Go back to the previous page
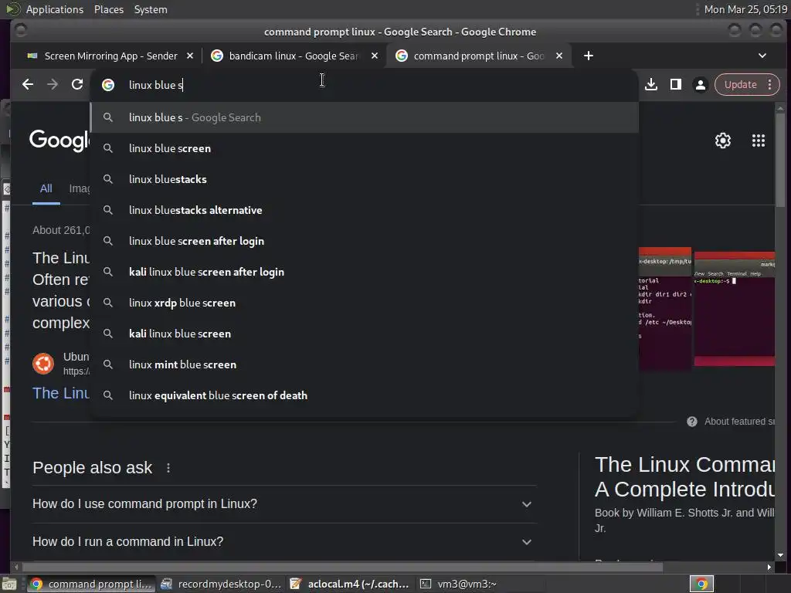 (28, 85)
